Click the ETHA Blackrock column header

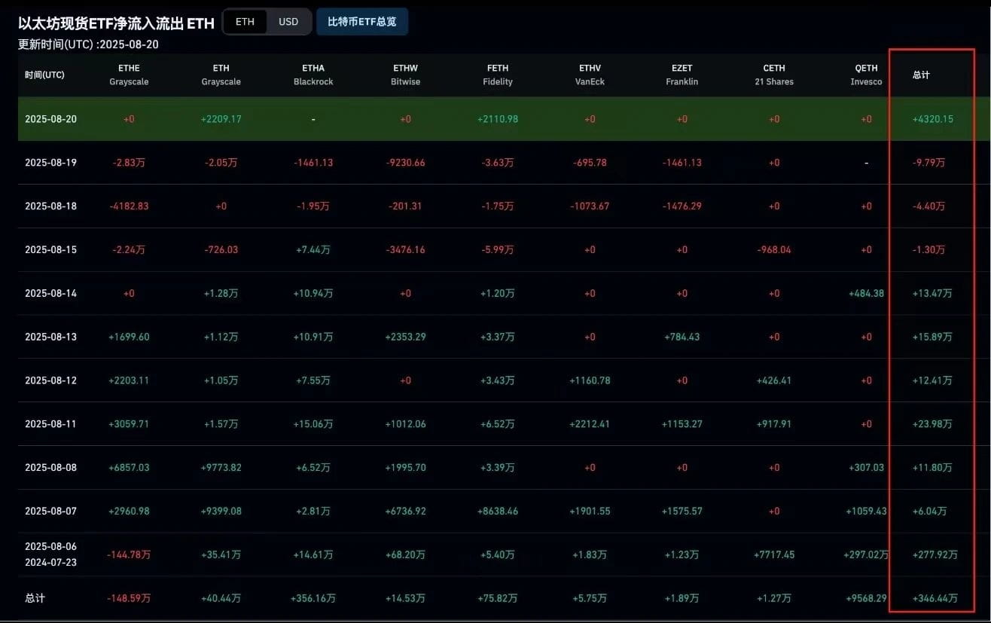(313, 75)
